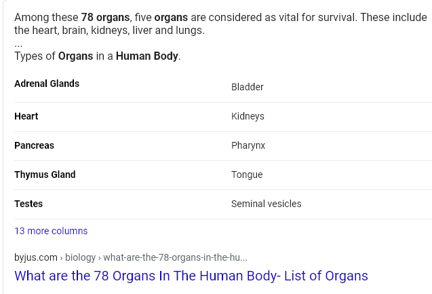Select the Heart table cell
This screenshot has width=432, height=294.
pos(26,116)
